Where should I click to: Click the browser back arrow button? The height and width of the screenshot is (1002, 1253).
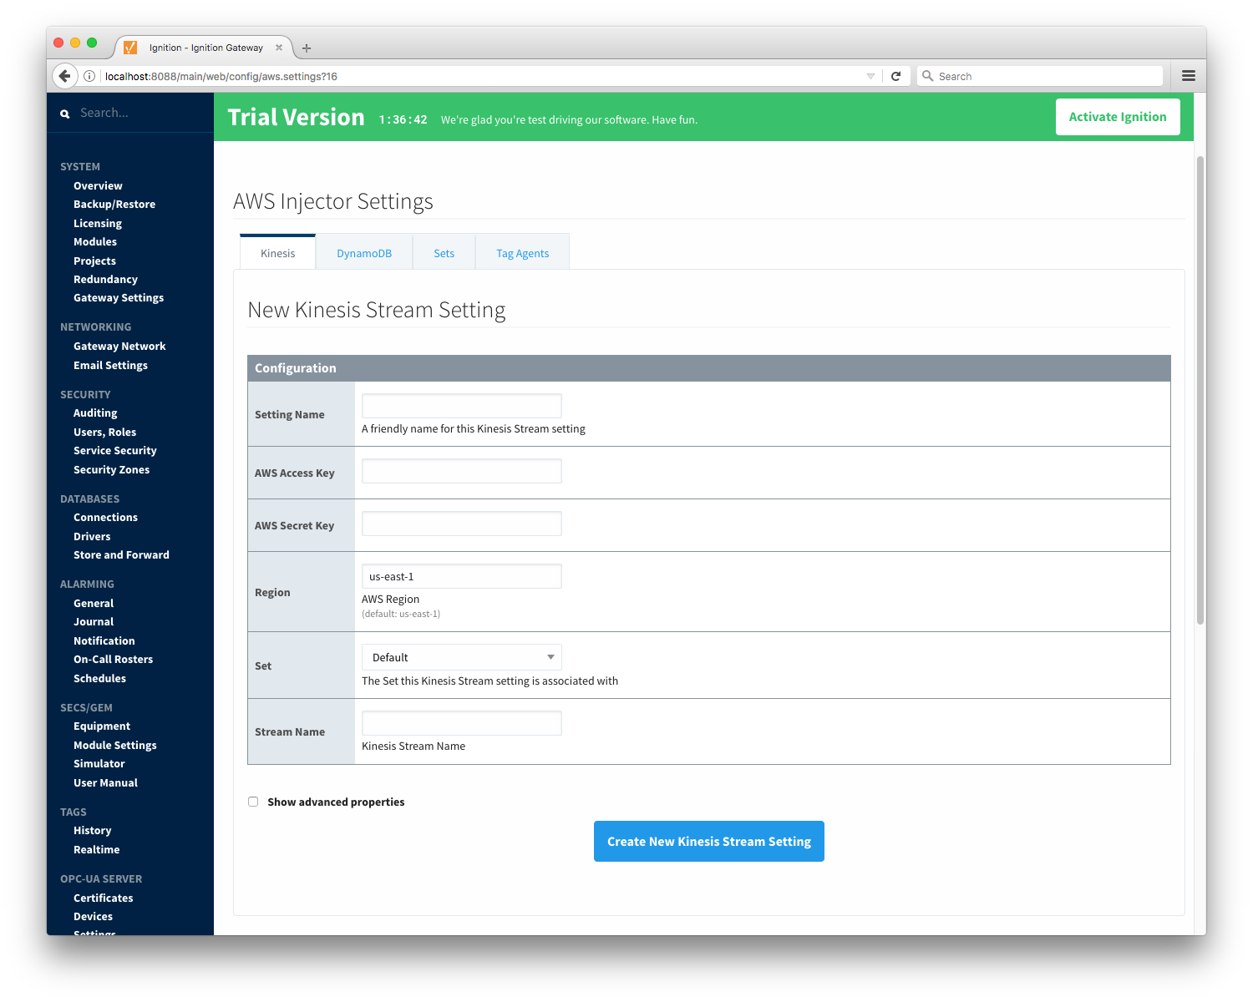coord(64,76)
